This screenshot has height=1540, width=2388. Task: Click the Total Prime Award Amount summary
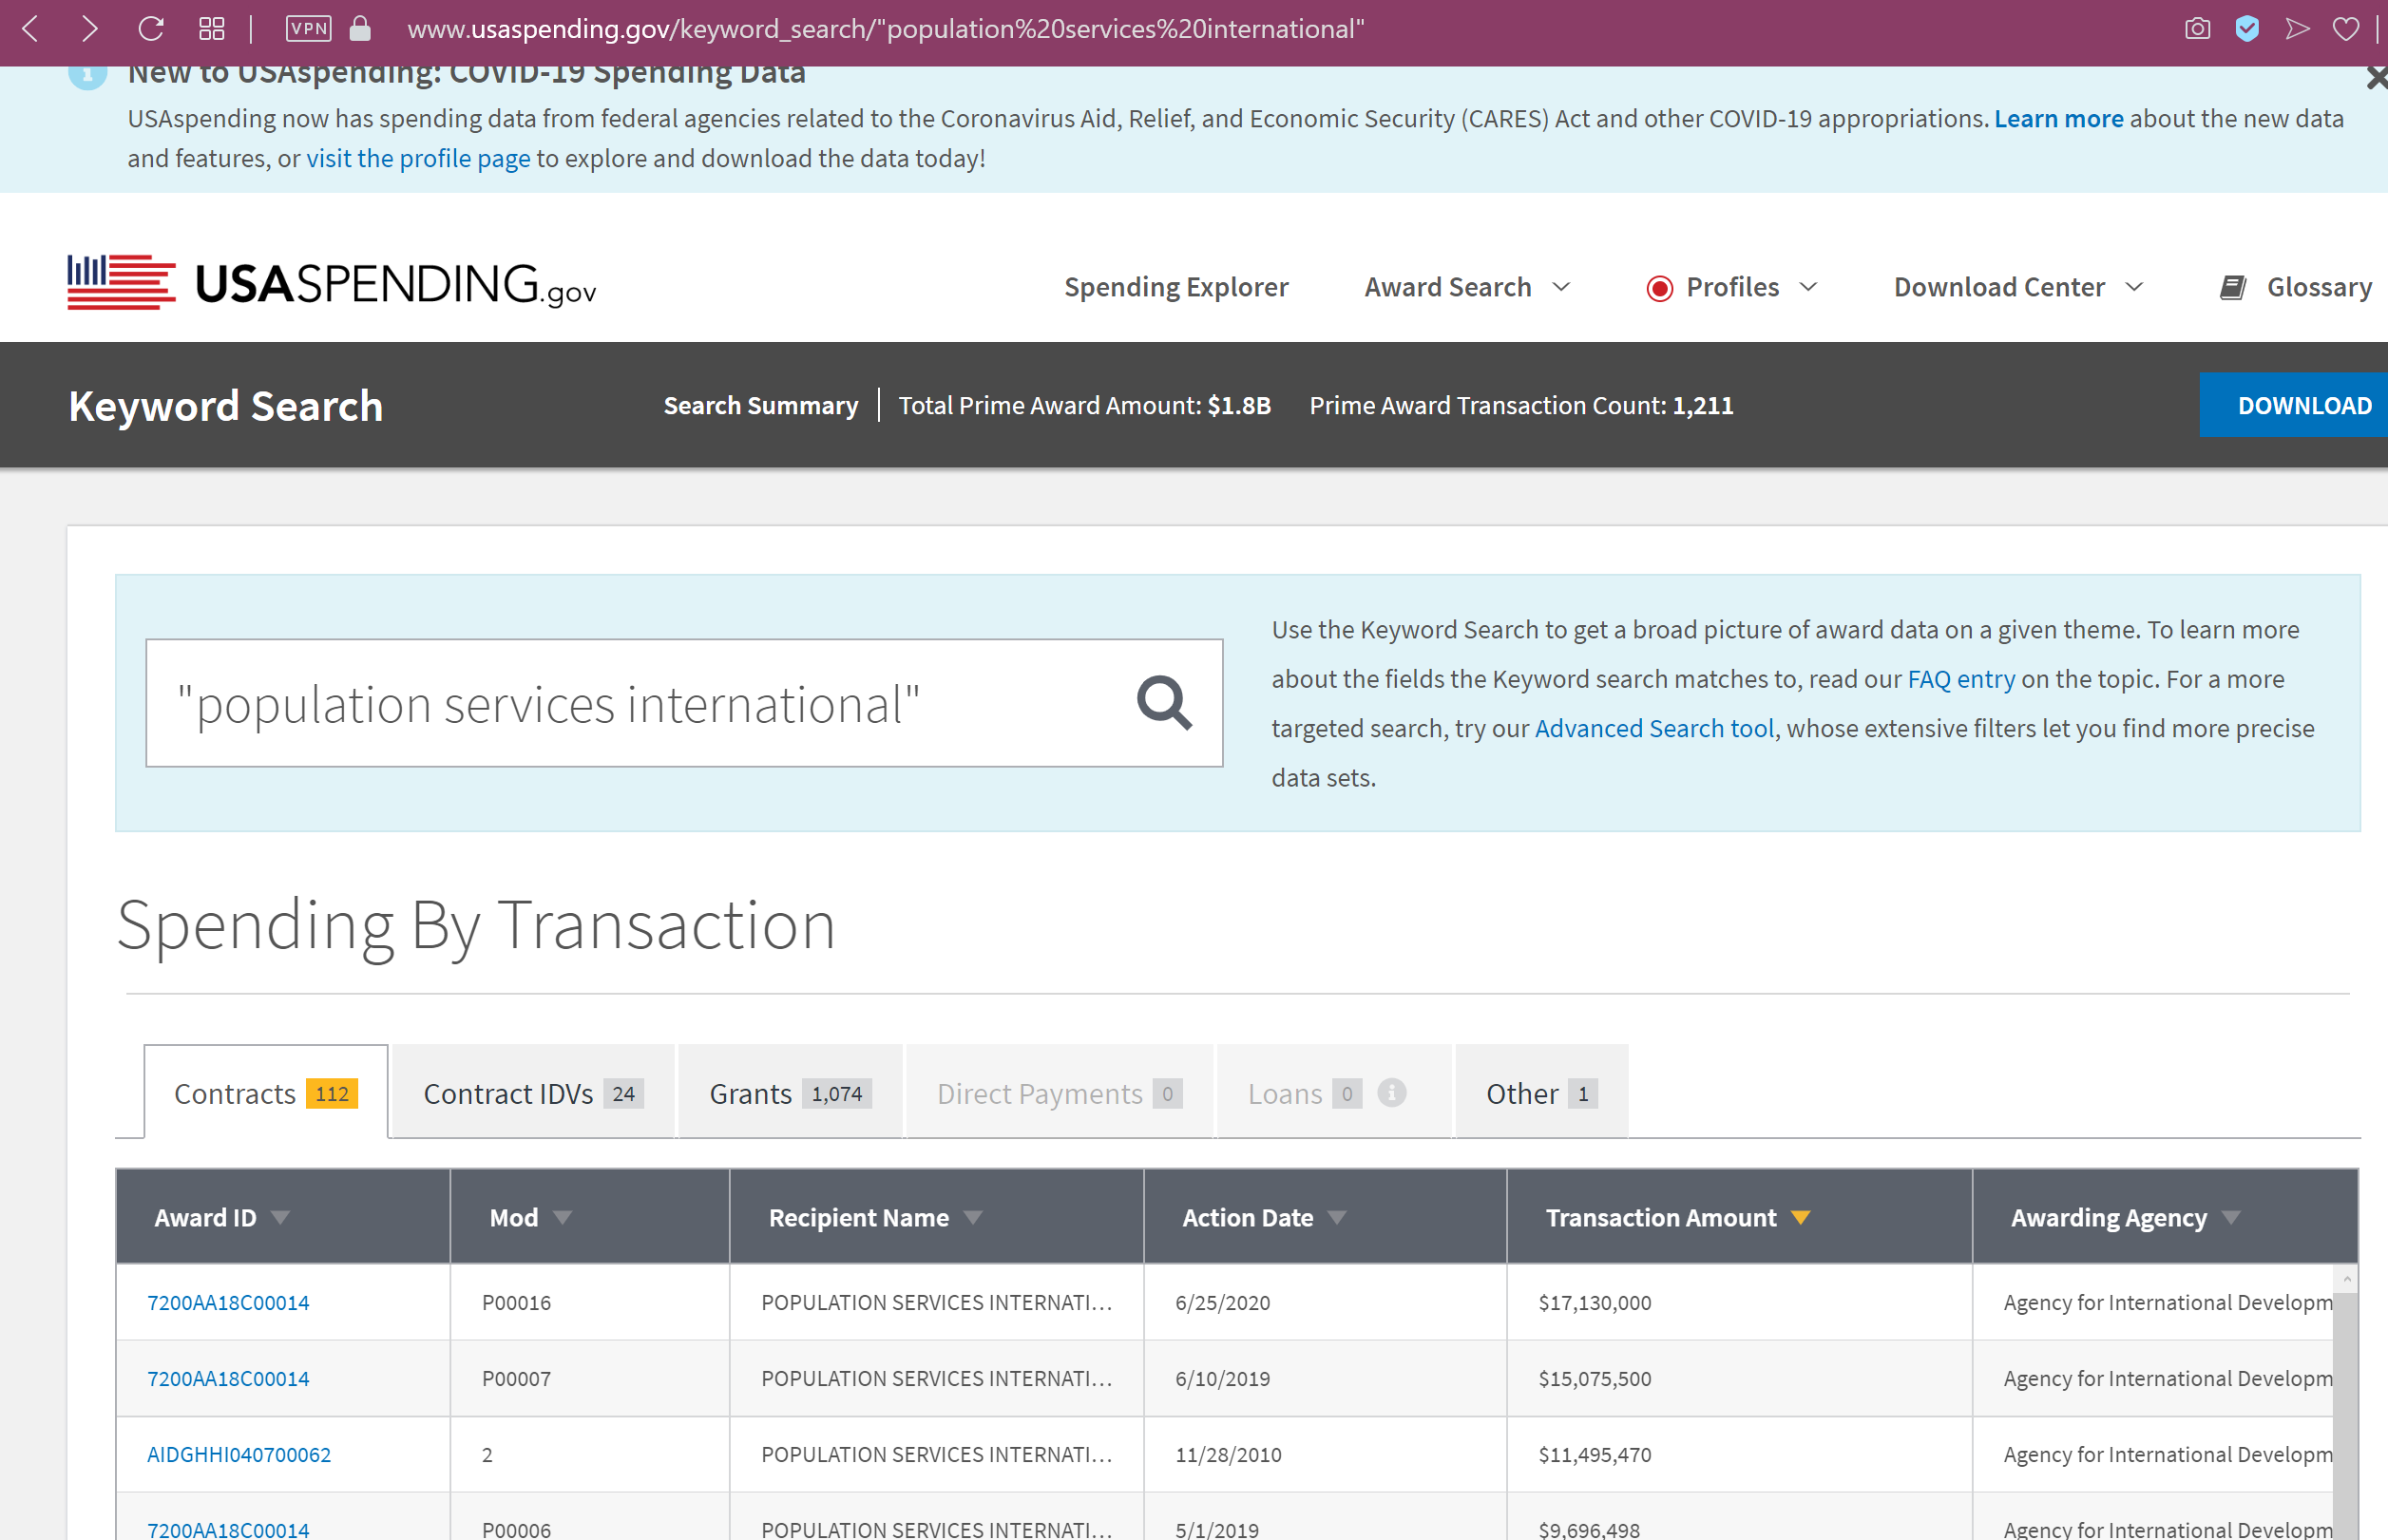[x=1084, y=405]
